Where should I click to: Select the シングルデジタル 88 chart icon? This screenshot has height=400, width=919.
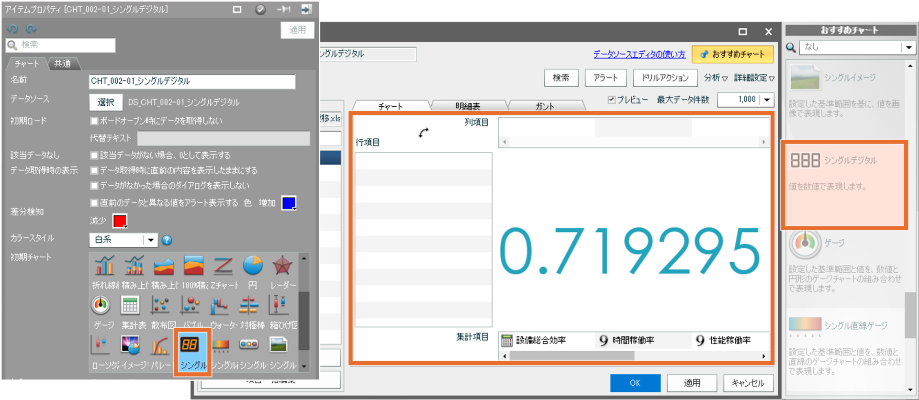pyautogui.click(x=190, y=345)
